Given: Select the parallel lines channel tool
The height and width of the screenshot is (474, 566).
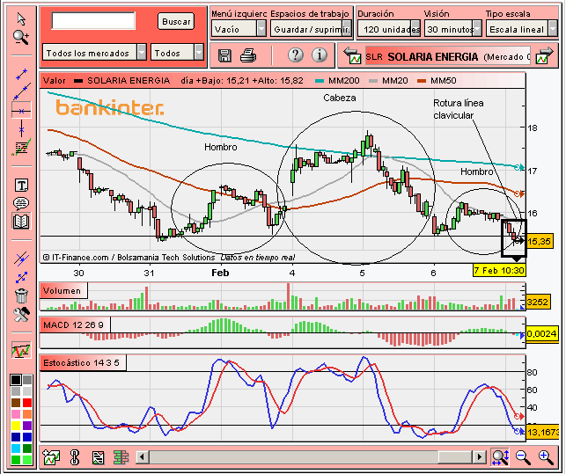Looking at the screenshot, I should tap(21, 259).
